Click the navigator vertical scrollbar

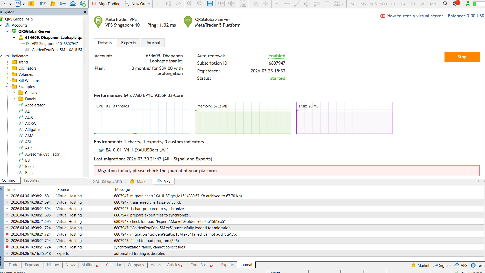click(x=85, y=43)
